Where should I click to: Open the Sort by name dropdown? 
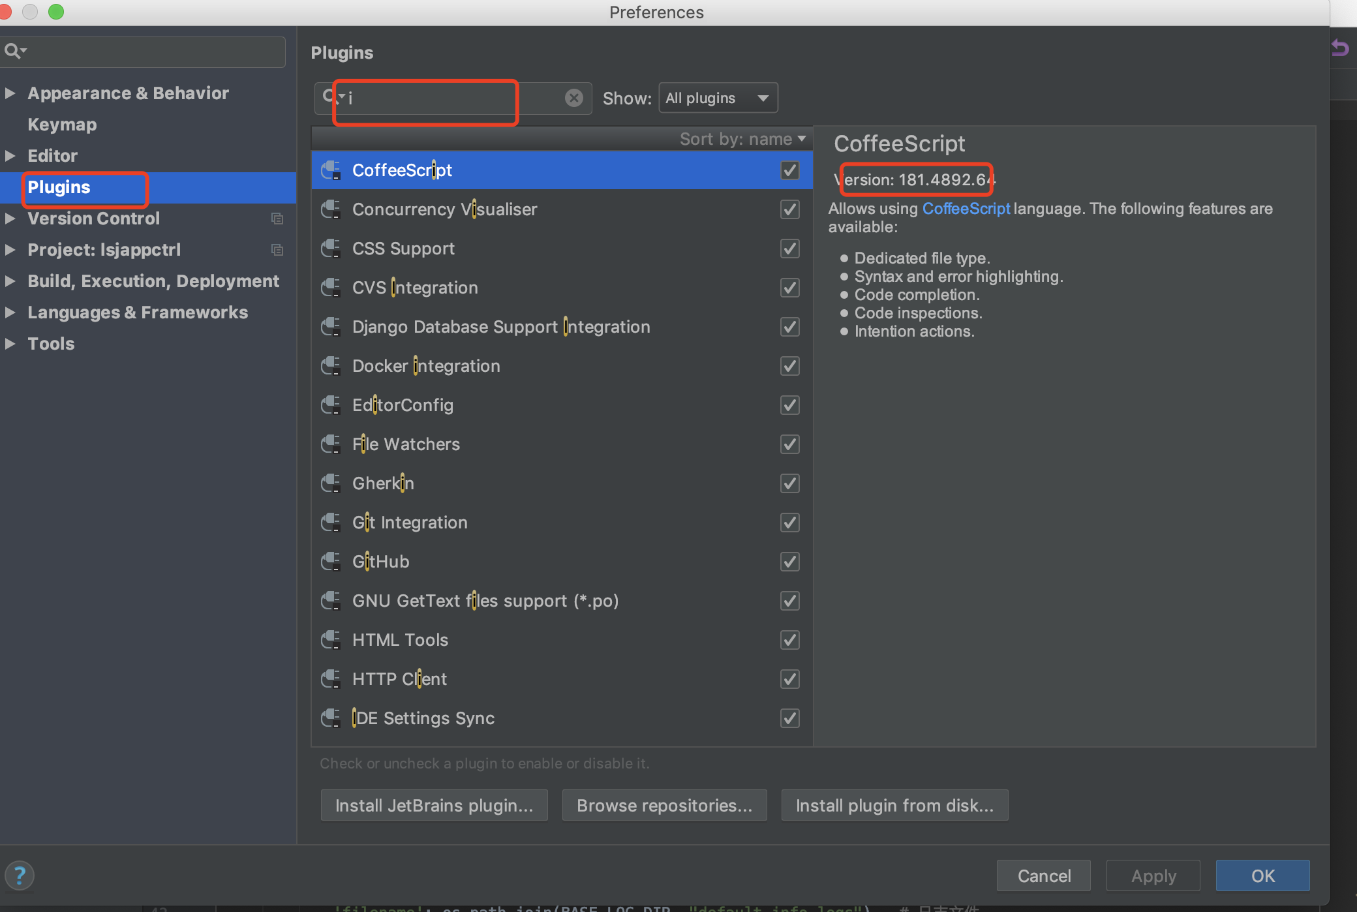742,139
